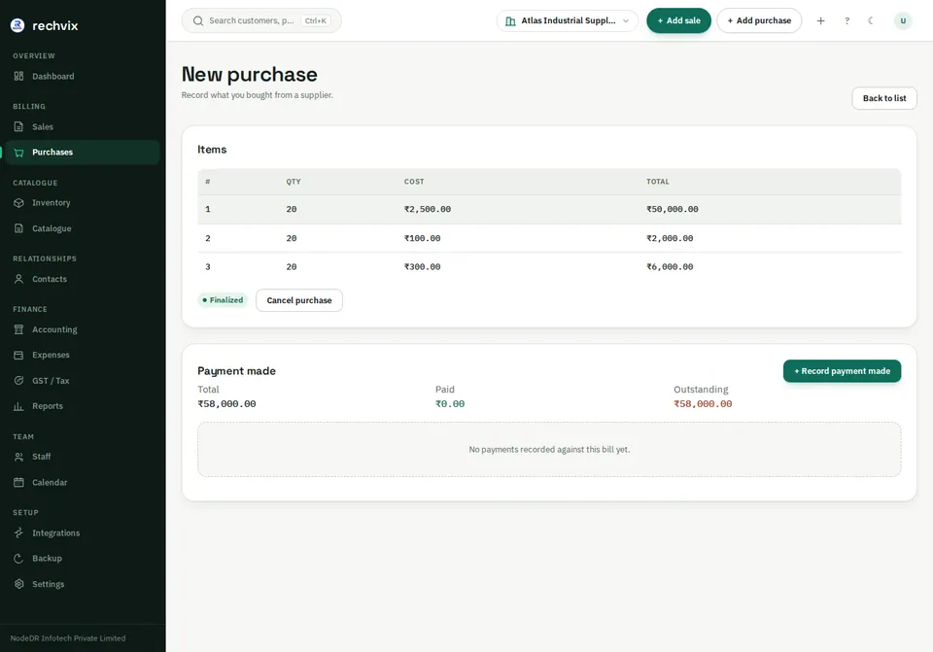
Task: Click the Ctrl+K shortcut badge
Action: pos(315,20)
